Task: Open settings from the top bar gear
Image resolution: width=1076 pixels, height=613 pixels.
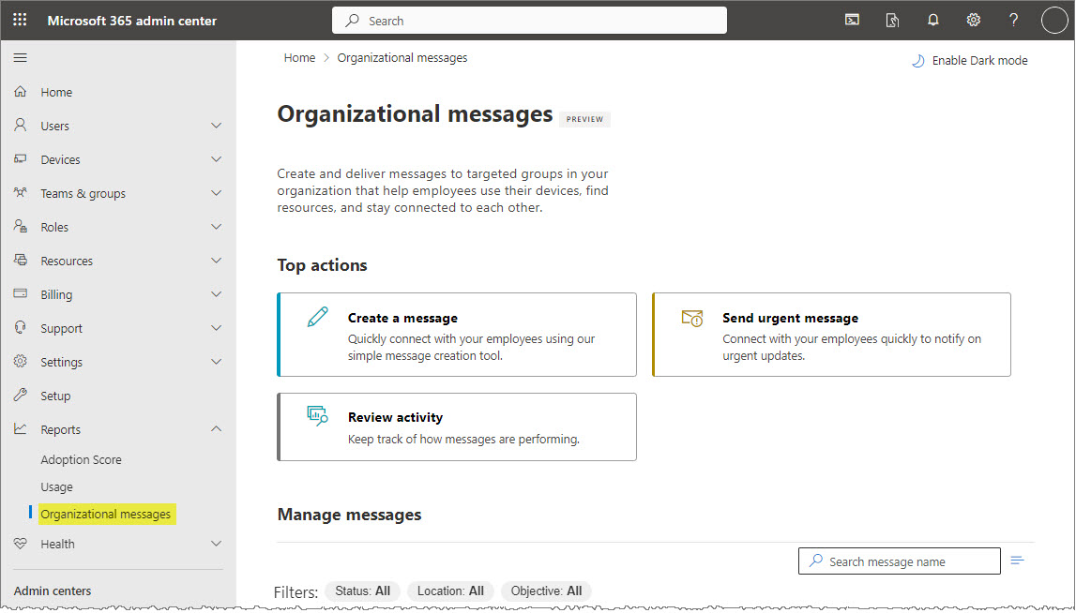Action: 973,20
